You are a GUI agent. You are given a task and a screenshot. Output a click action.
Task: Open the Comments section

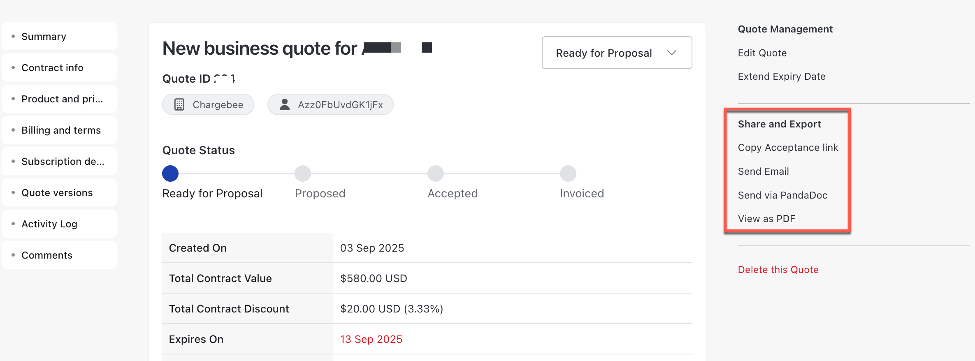click(x=47, y=255)
